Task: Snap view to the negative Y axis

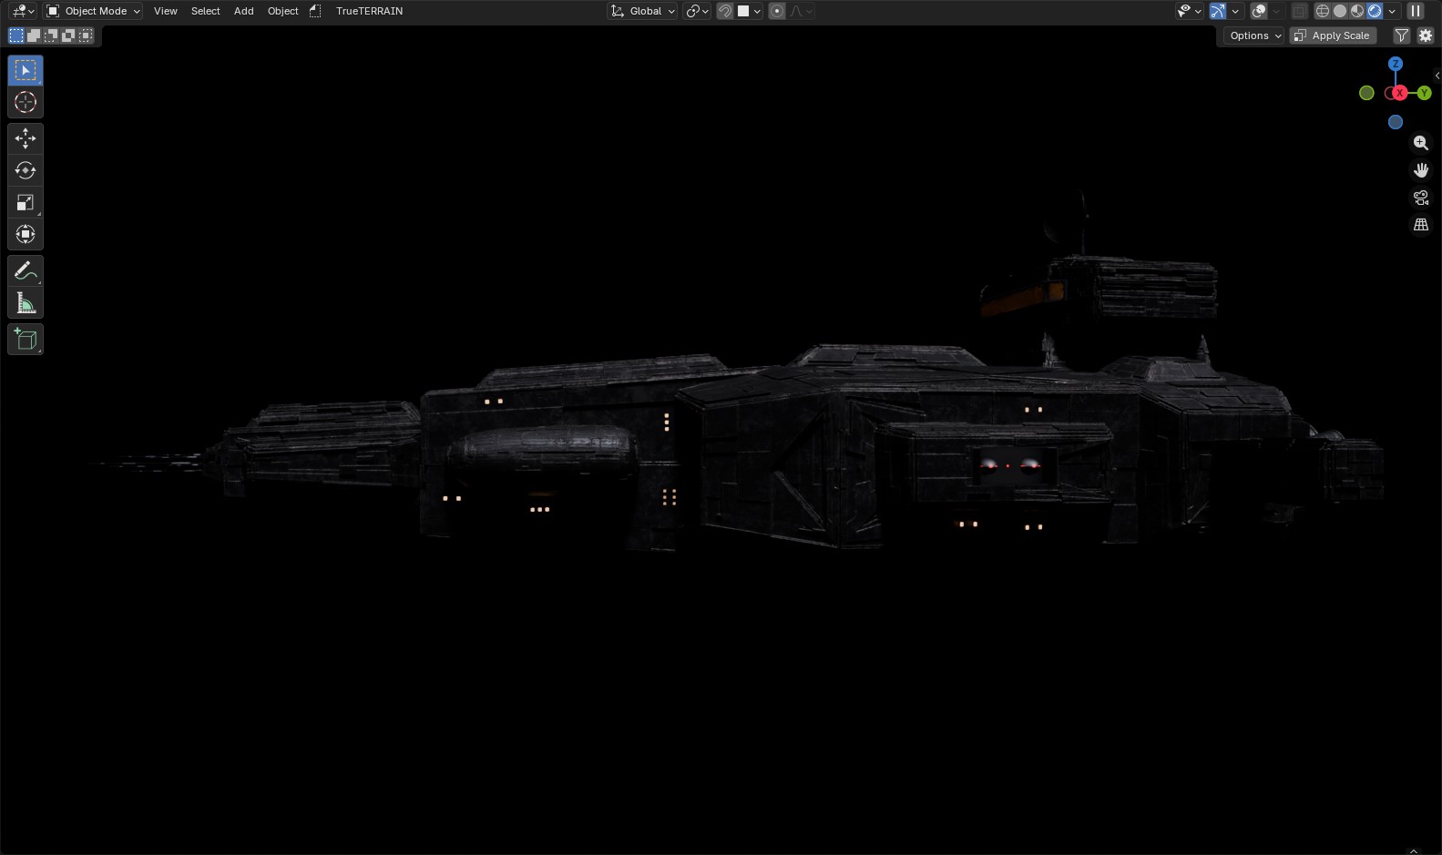Action: [x=1366, y=93]
